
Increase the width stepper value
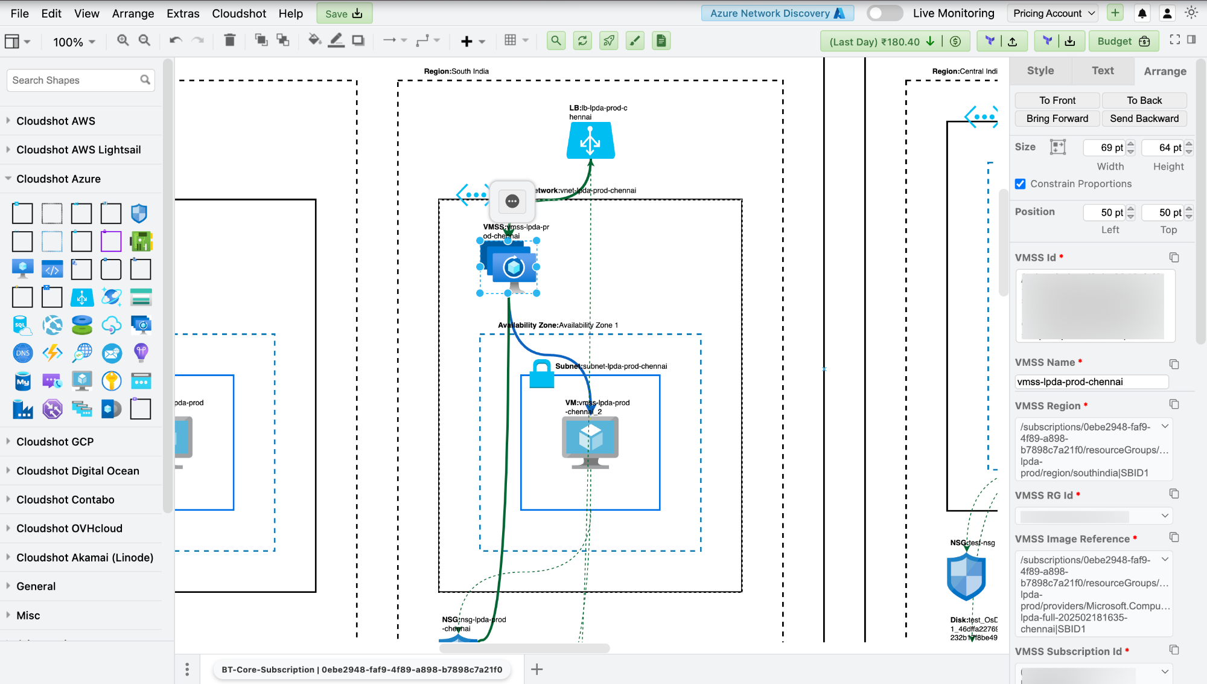click(x=1131, y=144)
